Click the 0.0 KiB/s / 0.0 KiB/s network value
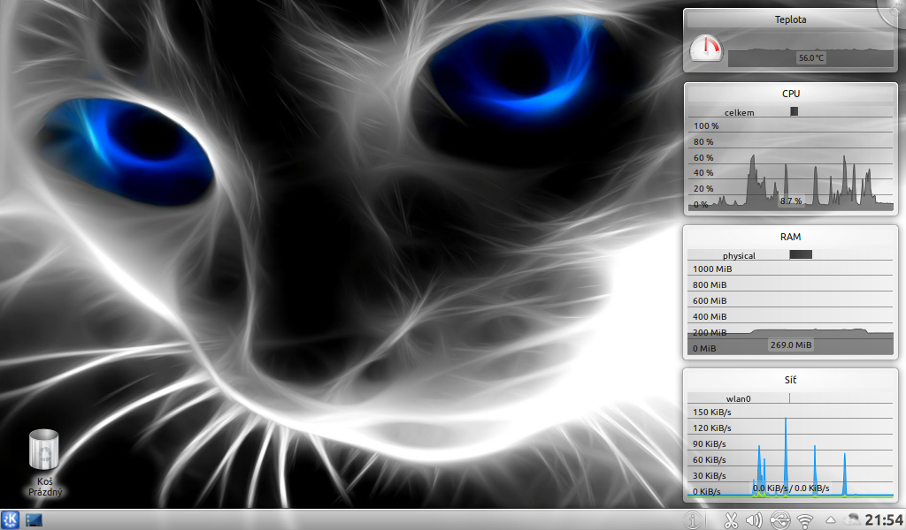Image resolution: width=906 pixels, height=530 pixels. [x=791, y=488]
